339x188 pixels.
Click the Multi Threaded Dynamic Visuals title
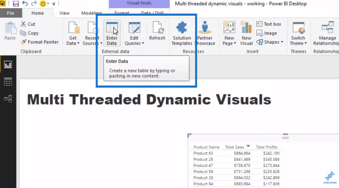pos(149,100)
